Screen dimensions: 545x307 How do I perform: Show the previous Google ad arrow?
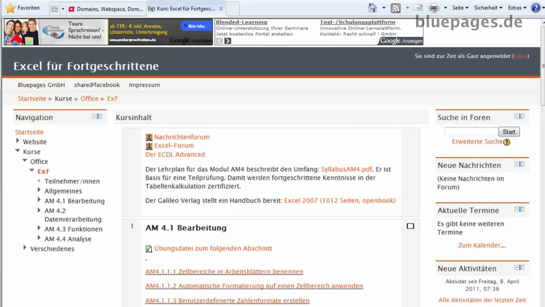(x=219, y=41)
